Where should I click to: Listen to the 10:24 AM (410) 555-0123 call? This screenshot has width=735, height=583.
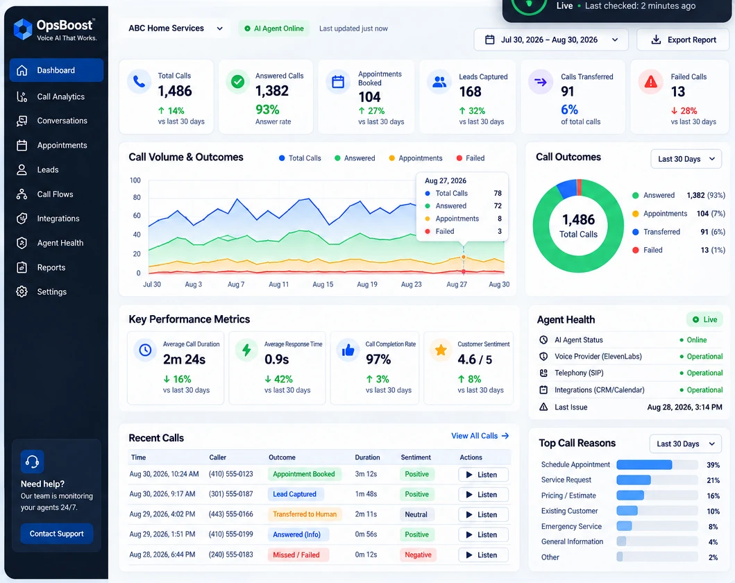[483, 475]
